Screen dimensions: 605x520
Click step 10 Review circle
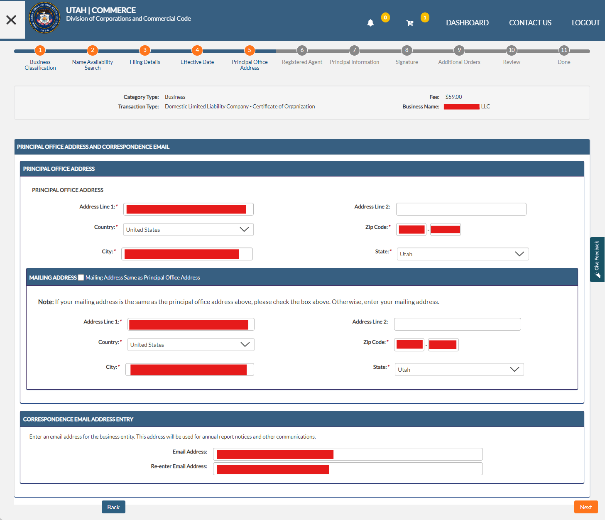512,50
